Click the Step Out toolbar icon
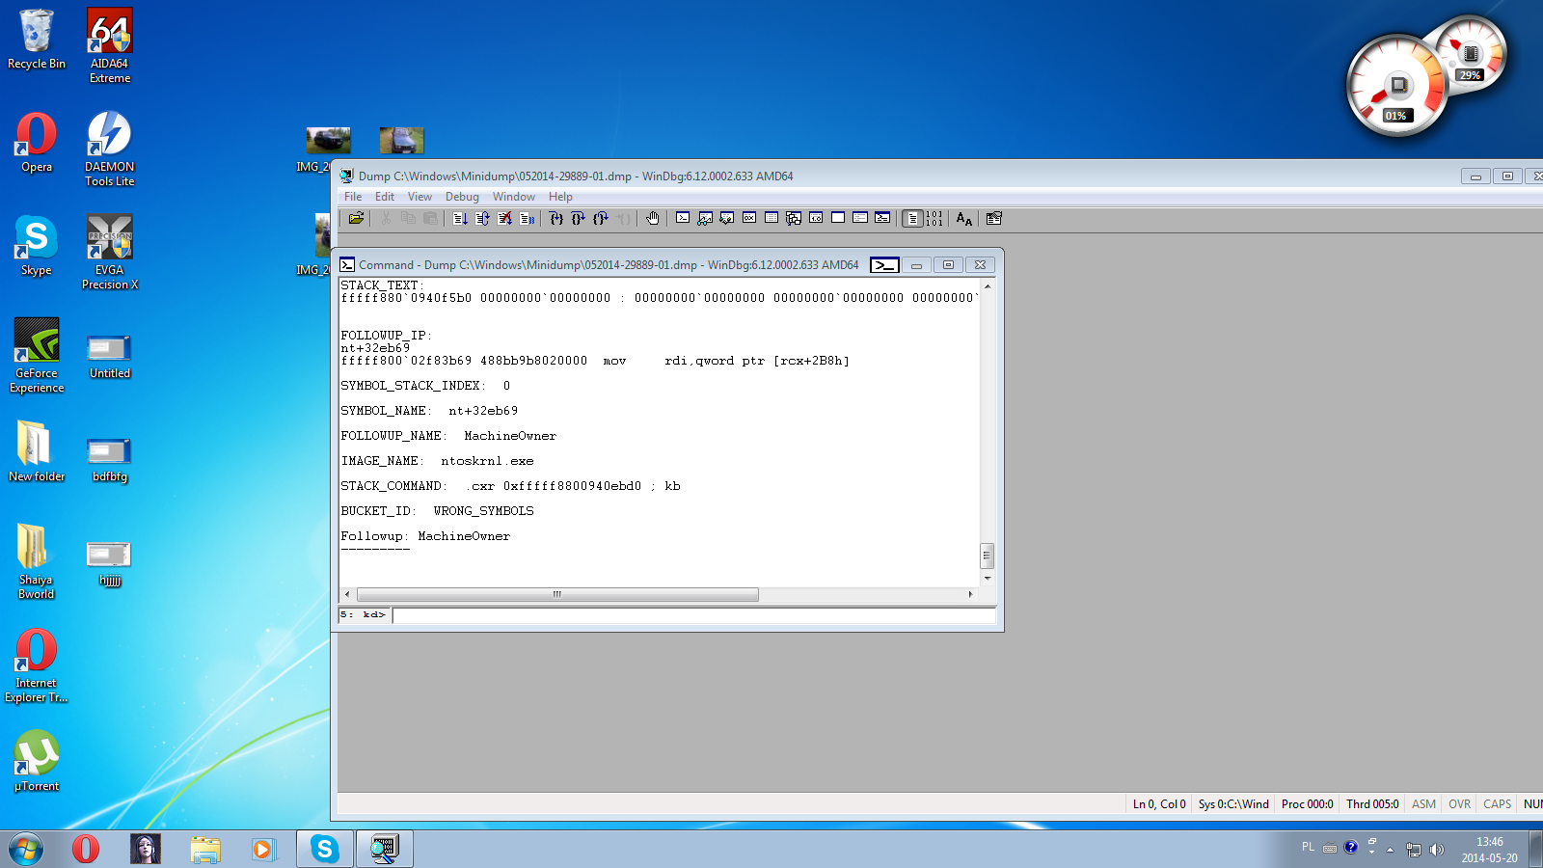The image size is (1543, 868). (601, 219)
